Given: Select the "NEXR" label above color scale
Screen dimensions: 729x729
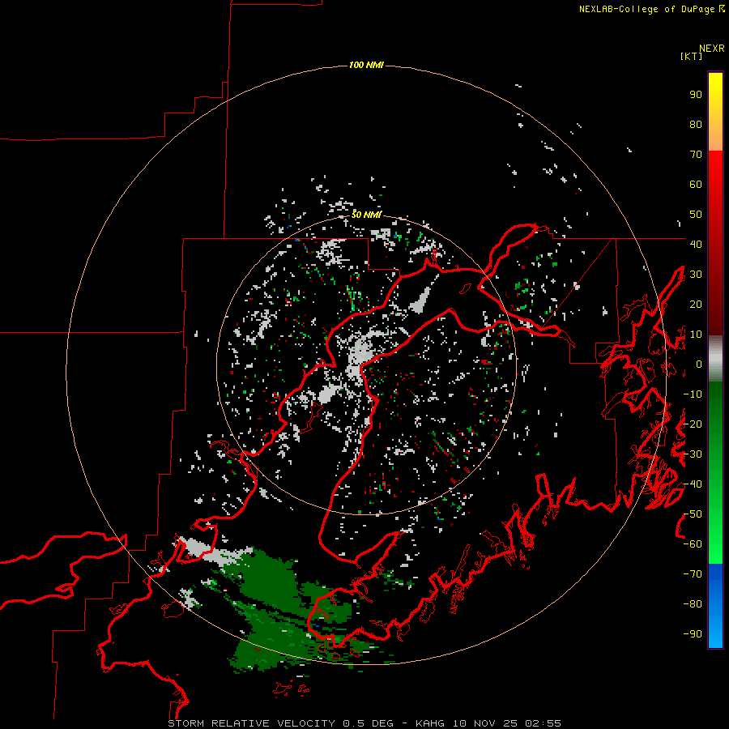Looking at the screenshot, I should 711,49.
